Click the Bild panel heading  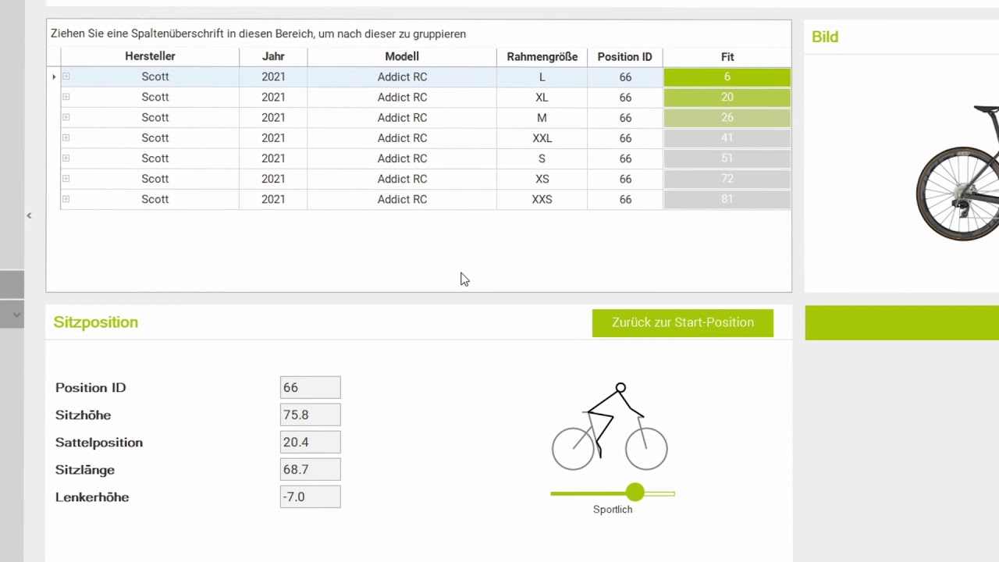pos(825,37)
